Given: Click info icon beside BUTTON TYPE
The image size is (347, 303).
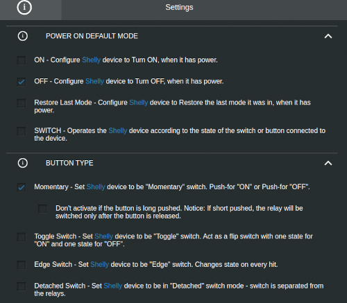Looking at the screenshot, I should pos(23,163).
